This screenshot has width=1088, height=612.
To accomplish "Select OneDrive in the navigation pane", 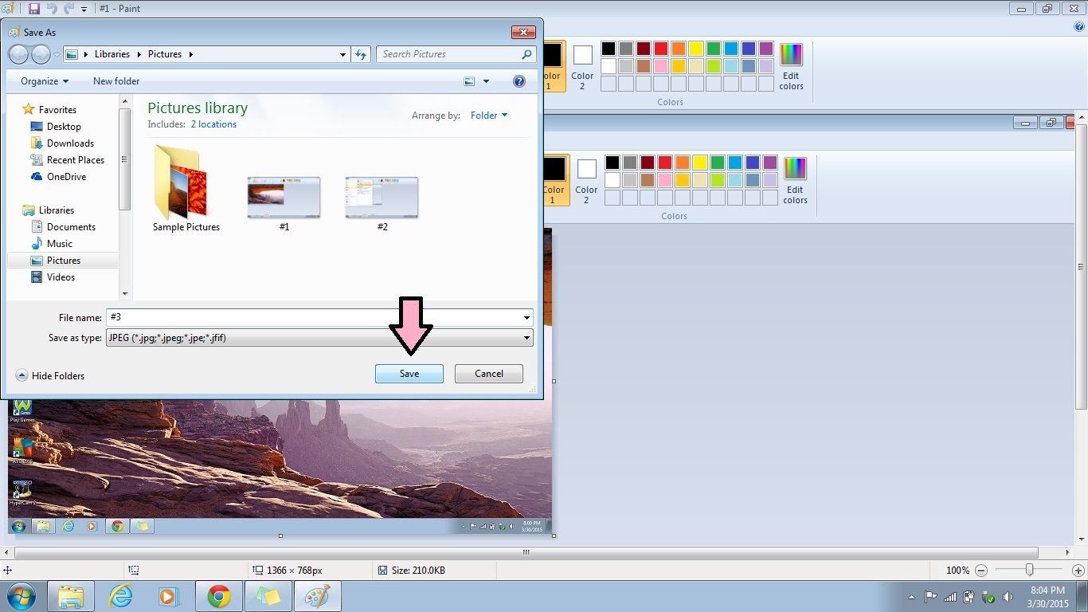I will [66, 177].
